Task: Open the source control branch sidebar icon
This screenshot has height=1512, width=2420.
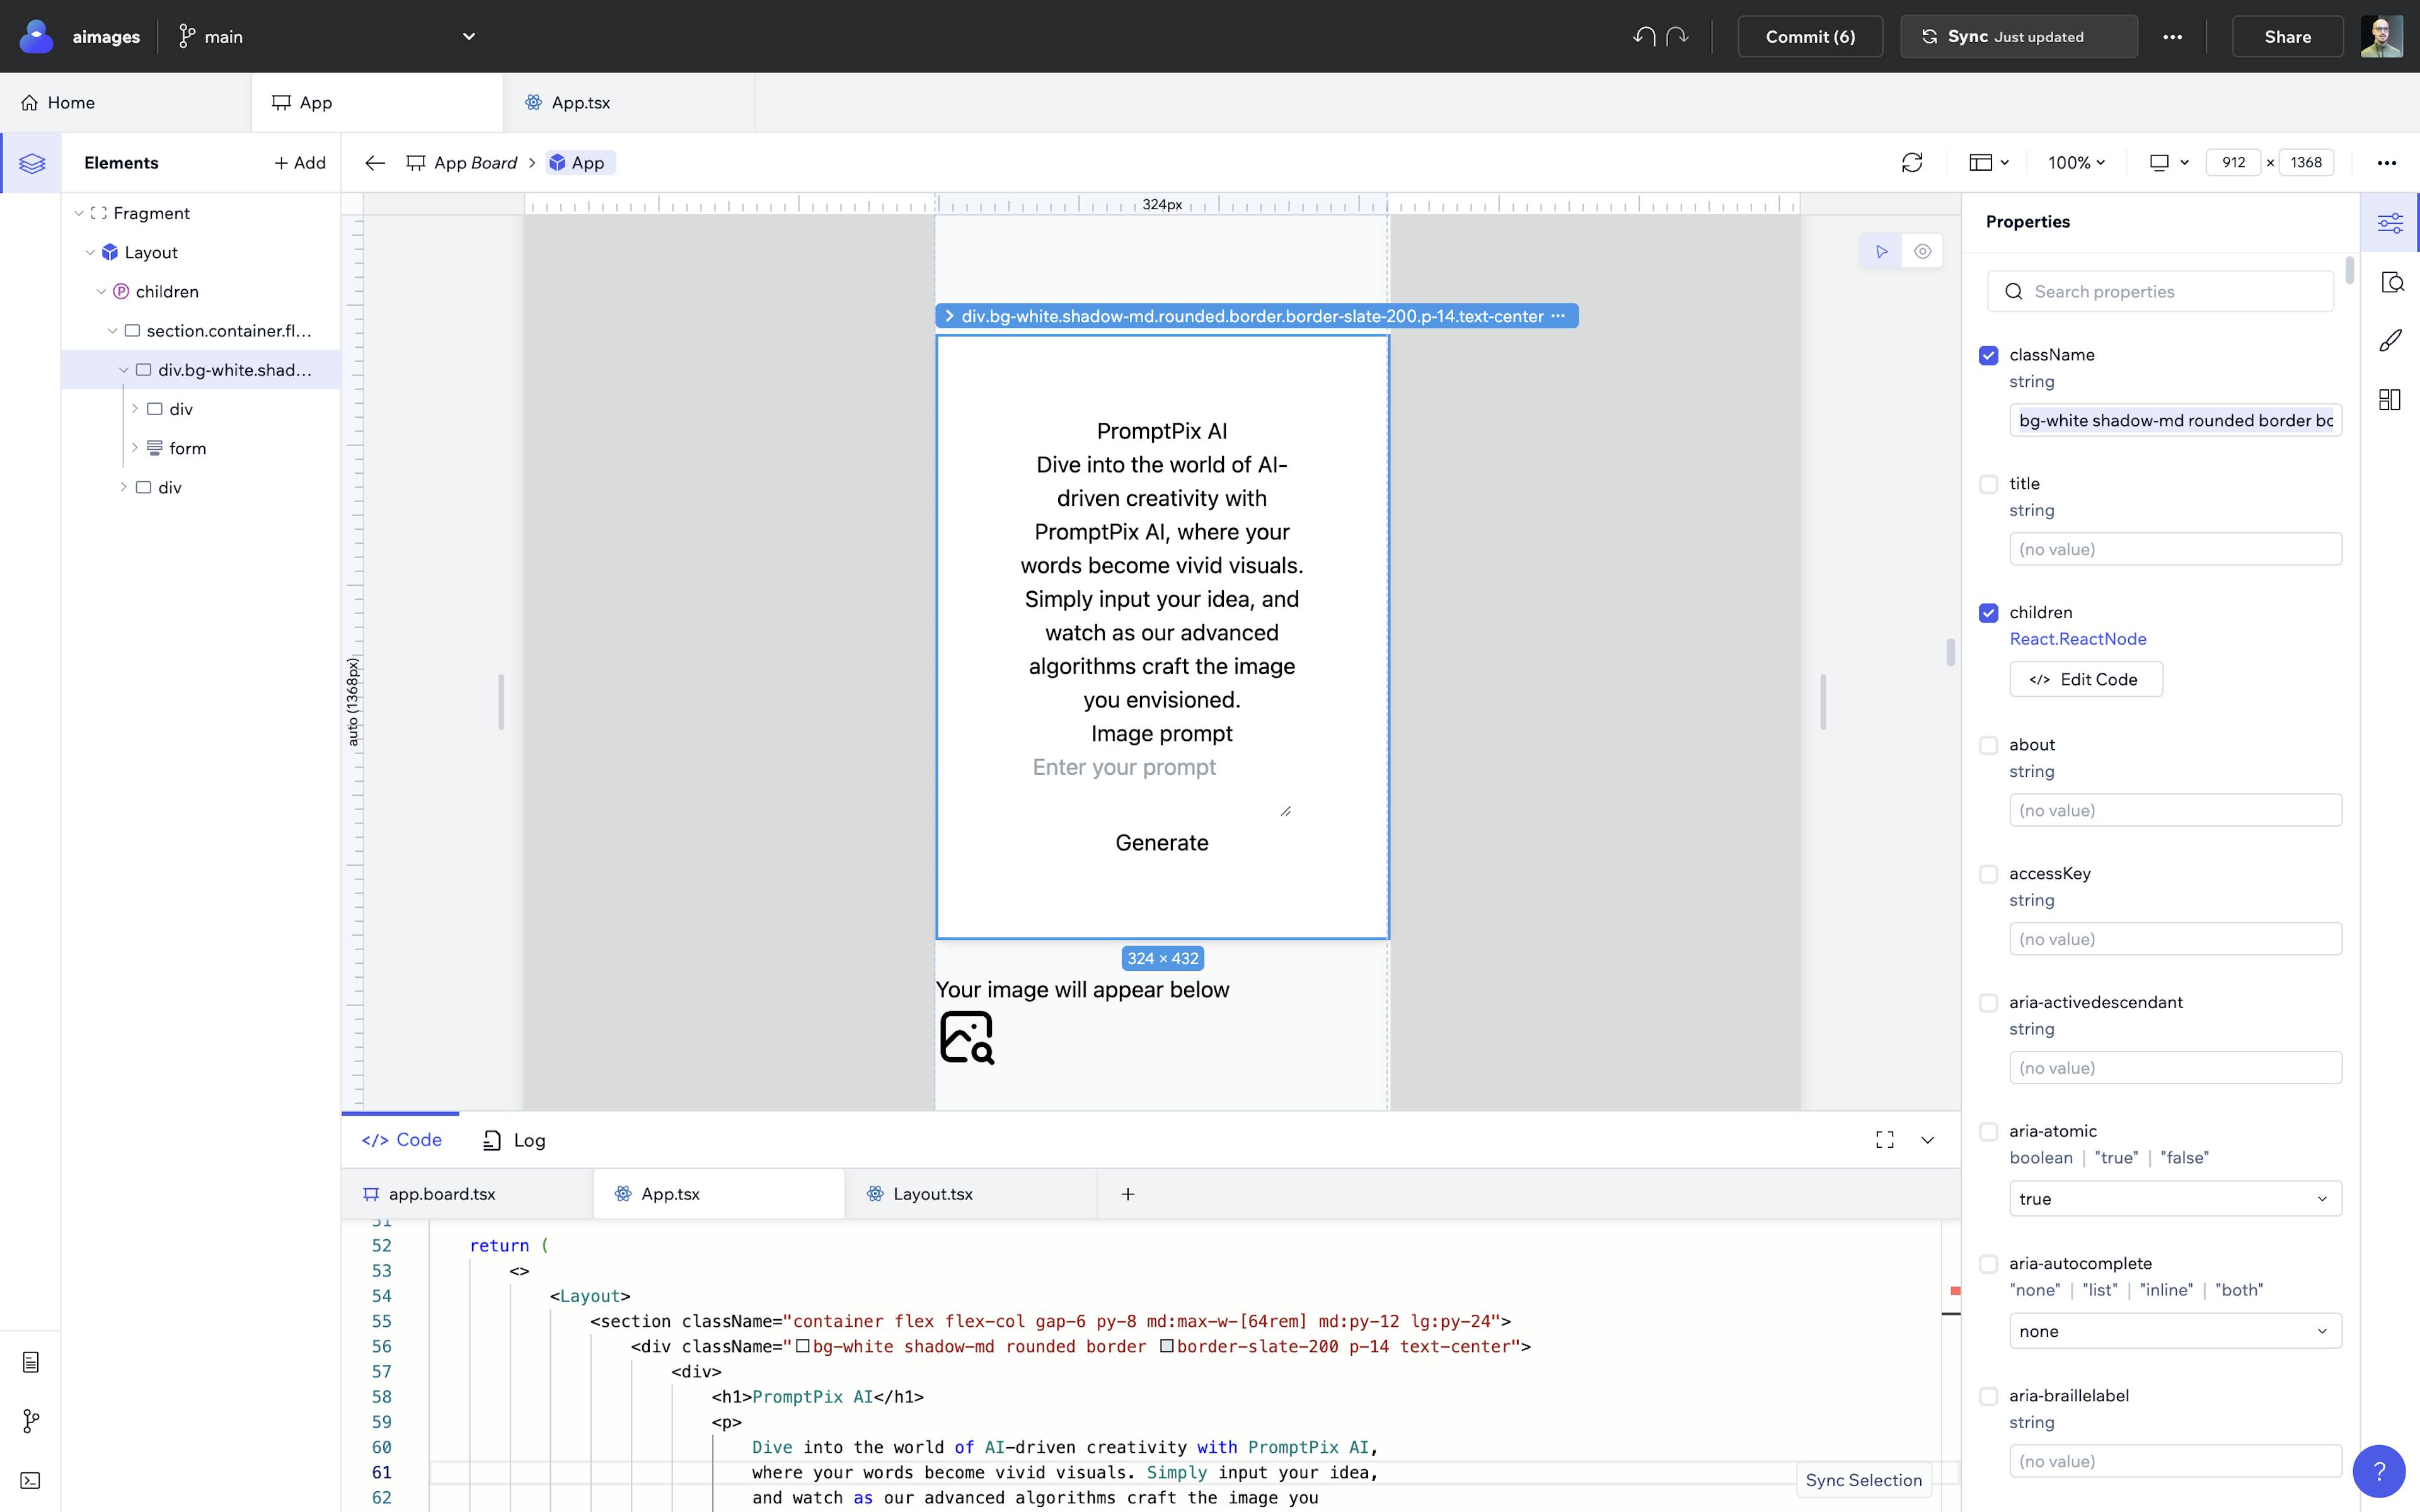Action: click(30, 1421)
